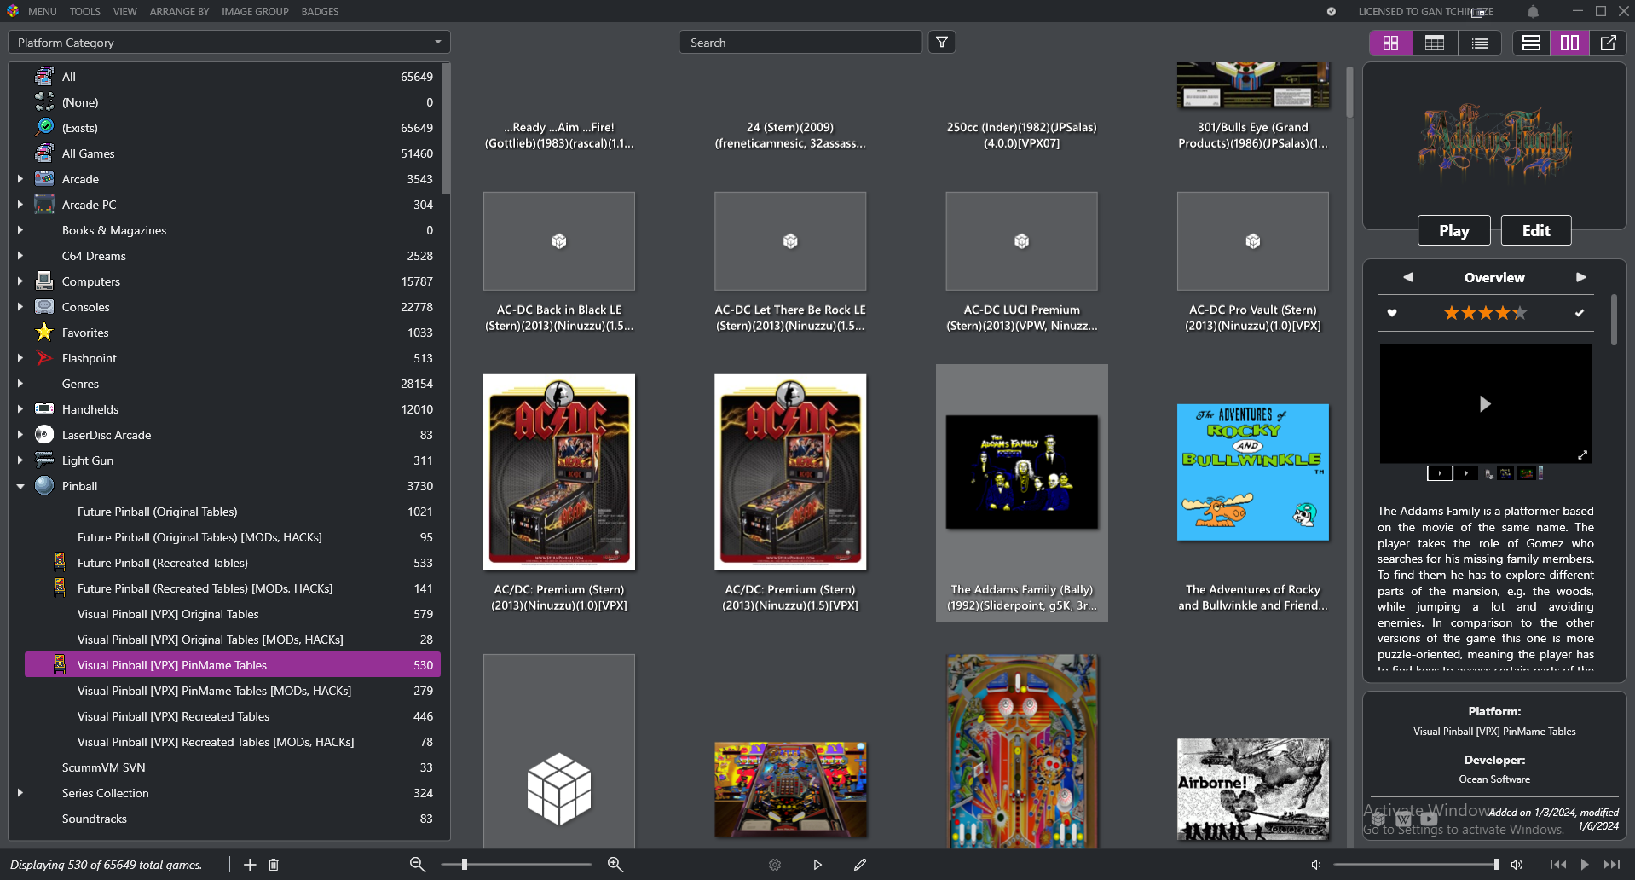This screenshot has width=1635, height=880.
Task: Click license verified checkmark icon
Action: (x=1331, y=11)
